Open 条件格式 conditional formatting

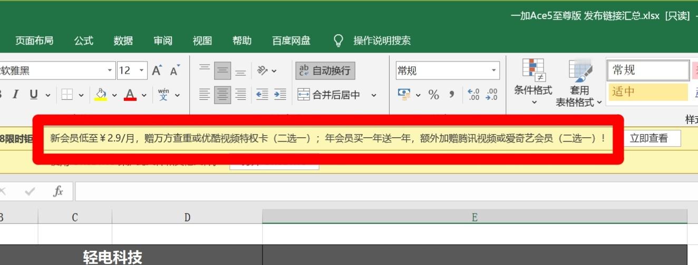(x=534, y=83)
